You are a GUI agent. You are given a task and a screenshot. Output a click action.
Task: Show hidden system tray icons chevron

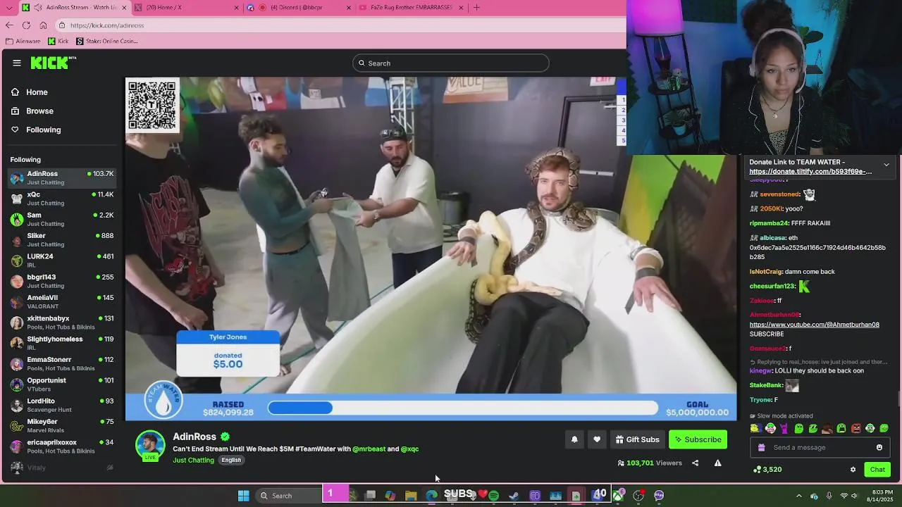[799, 496]
